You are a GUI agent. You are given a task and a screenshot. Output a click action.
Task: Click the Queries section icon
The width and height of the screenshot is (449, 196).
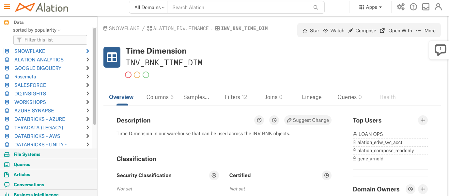[x=7, y=164]
